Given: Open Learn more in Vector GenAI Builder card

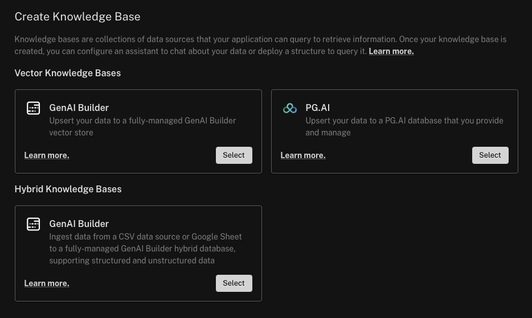Looking at the screenshot, I should (47, 155).
